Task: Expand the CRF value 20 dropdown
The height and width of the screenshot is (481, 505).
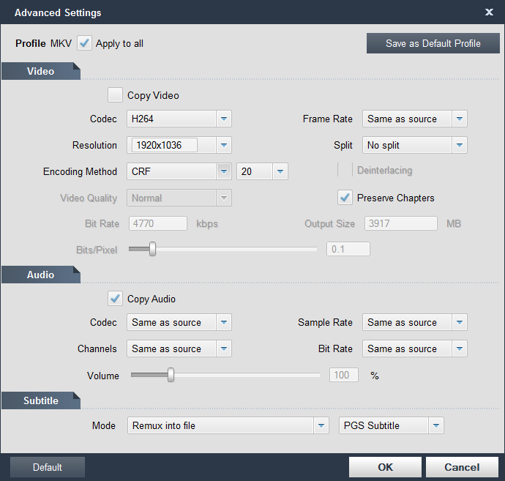Action: click(280, 171)
